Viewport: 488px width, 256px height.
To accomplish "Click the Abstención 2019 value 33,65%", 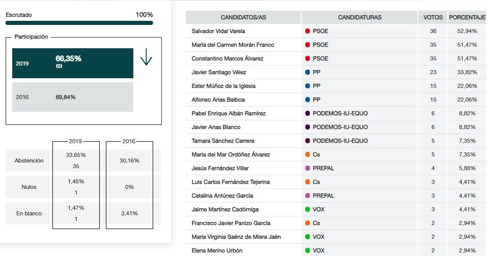I will point(76,155).
